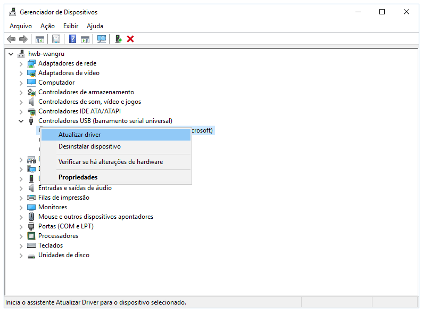The image size is (423, 312).
Task: Expand Controladores de som, vídeo e jogos
Action: [x=21, y=102]
